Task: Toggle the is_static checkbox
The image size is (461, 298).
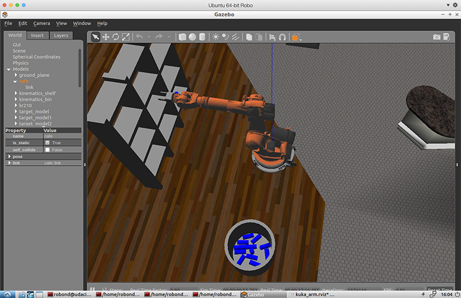Action: pos(47,143)
